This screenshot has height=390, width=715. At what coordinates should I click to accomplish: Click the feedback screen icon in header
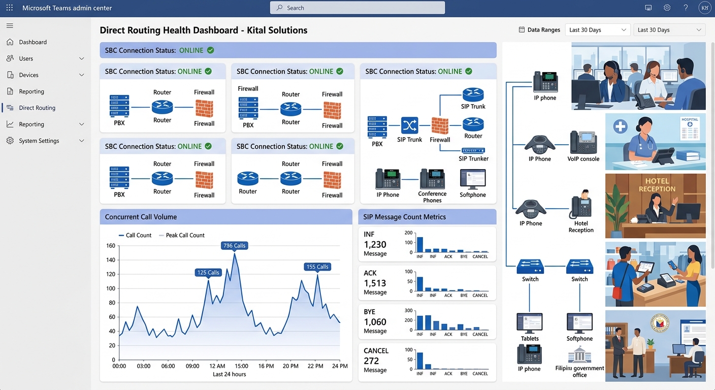coord(648,8)
